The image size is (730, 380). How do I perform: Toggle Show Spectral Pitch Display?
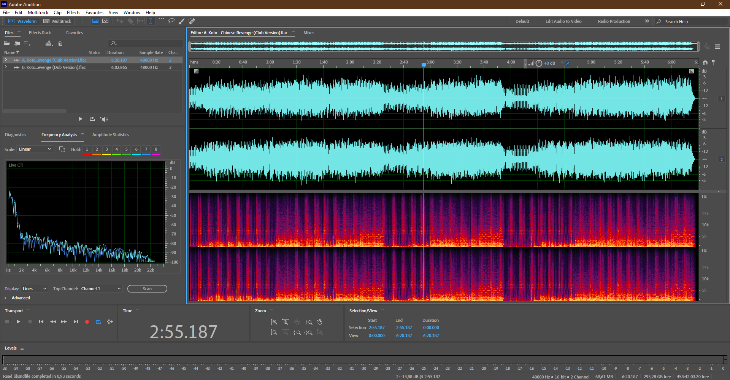105,21
